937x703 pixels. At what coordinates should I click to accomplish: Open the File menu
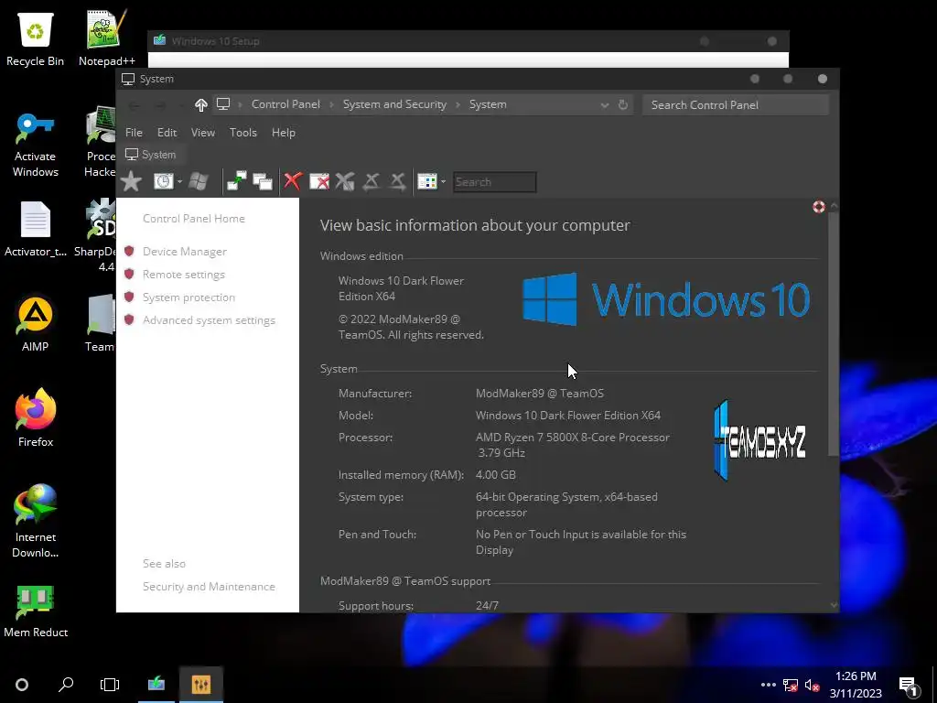(134, 133)
